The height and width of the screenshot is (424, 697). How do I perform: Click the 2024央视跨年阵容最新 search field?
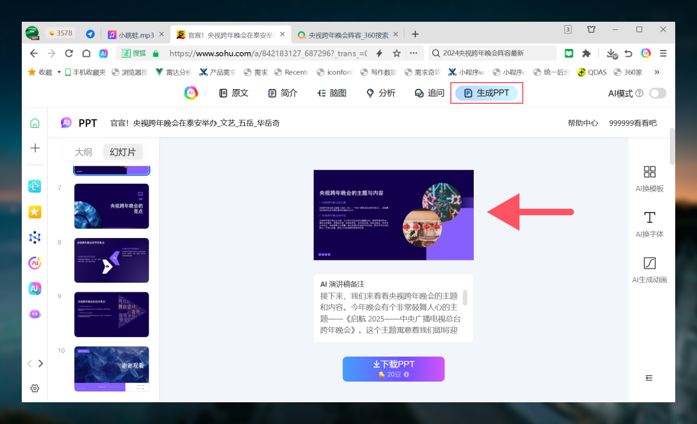click(493, 53)
